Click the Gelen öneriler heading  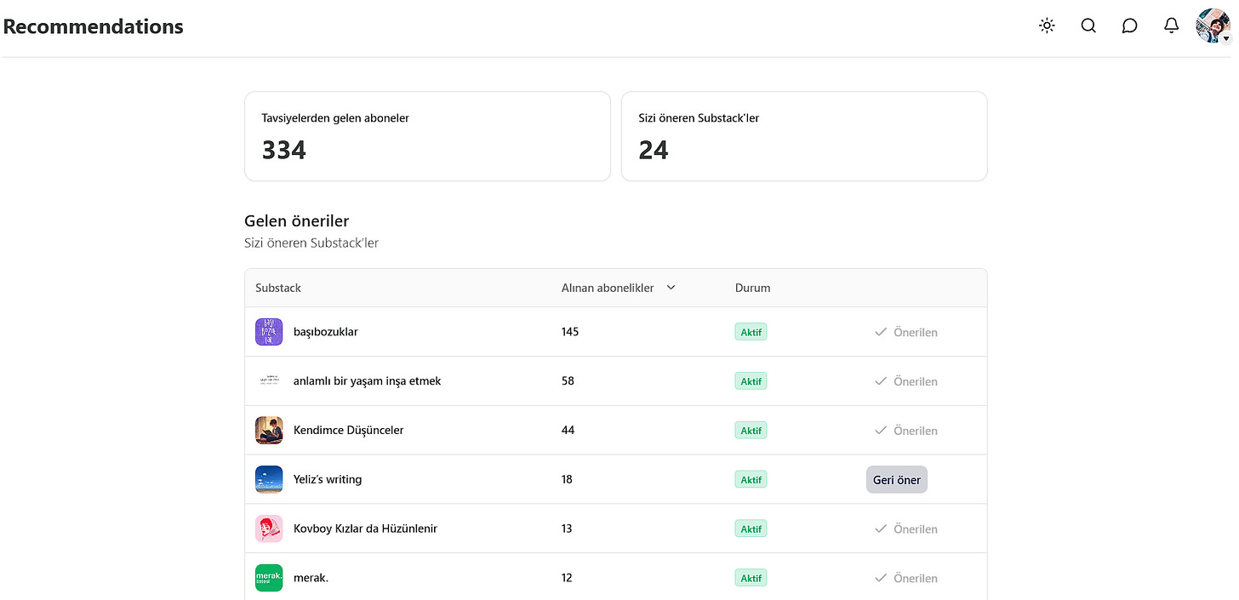pyautogui.click(x=297, y=221)
